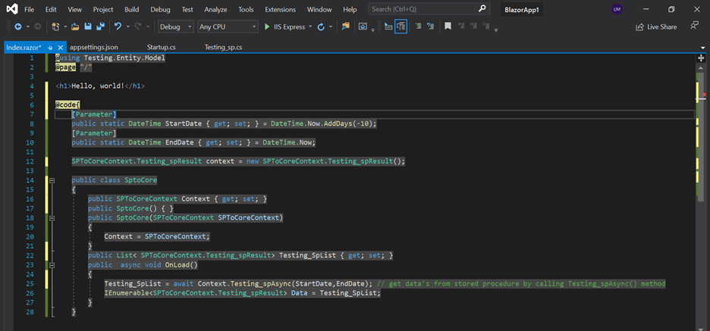Viewport: 710px width, 331px height.
Task: Click the Open File folder icon
Action: coord(75,27)
